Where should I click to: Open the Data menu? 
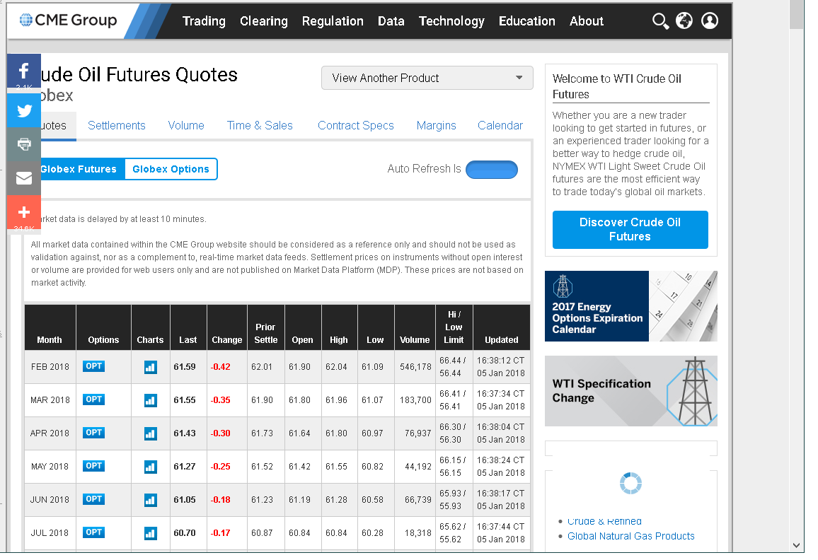point(391,21)
